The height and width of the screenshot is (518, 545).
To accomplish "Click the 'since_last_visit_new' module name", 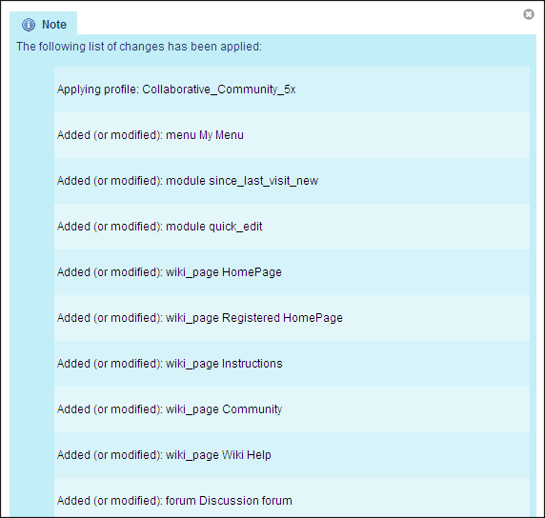I will point(264,181).
